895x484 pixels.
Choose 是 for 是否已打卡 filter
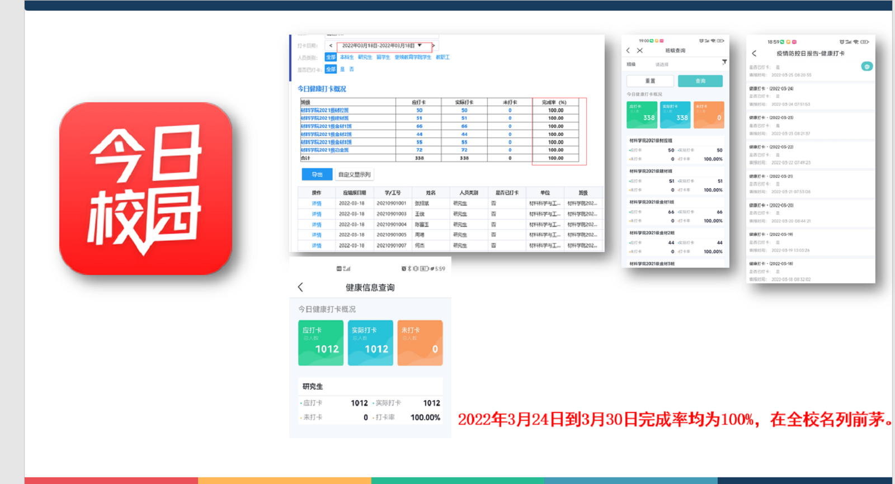(342, 69)
